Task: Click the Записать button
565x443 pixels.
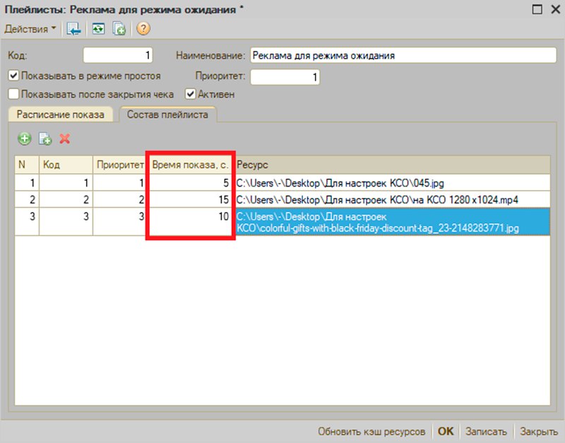Action: [x=486, y=432]
